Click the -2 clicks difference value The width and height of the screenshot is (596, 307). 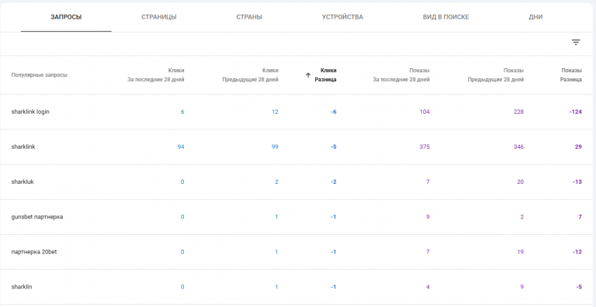click(x=334, y=181)
